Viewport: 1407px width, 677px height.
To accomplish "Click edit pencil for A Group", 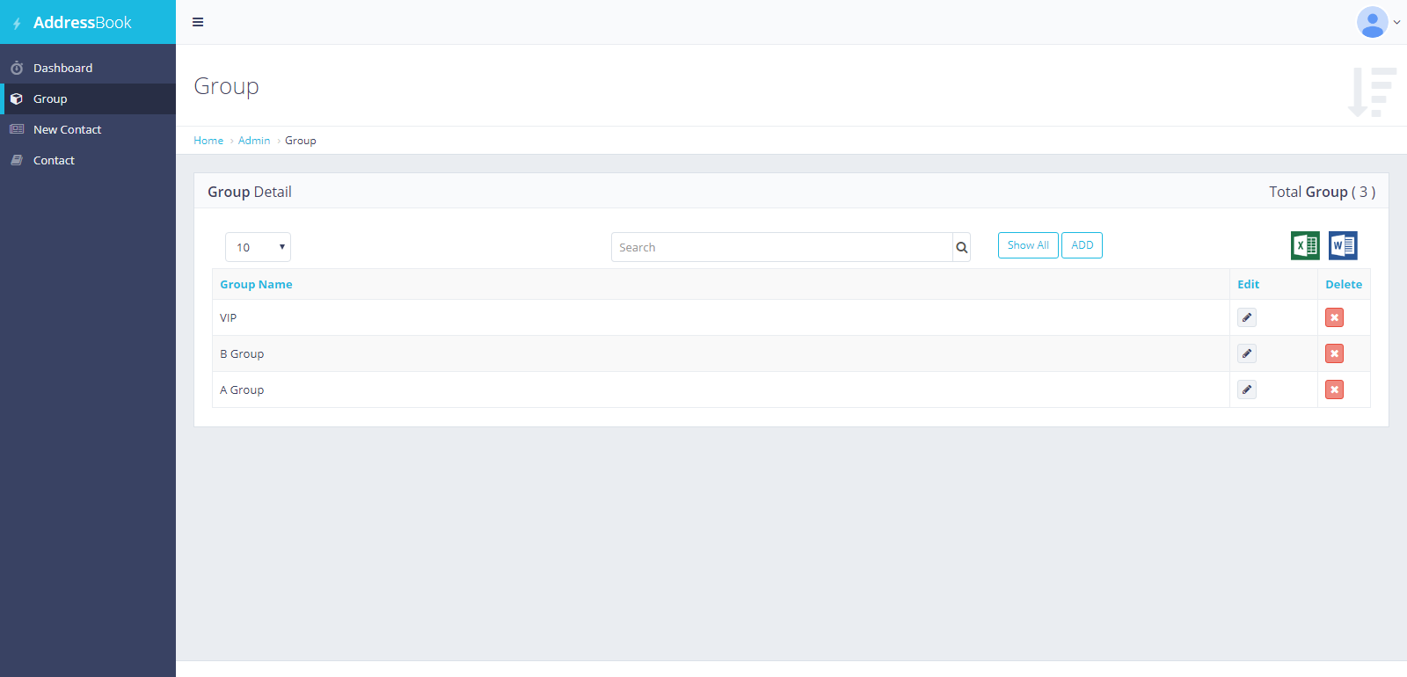I will [x=1246, y=389].
